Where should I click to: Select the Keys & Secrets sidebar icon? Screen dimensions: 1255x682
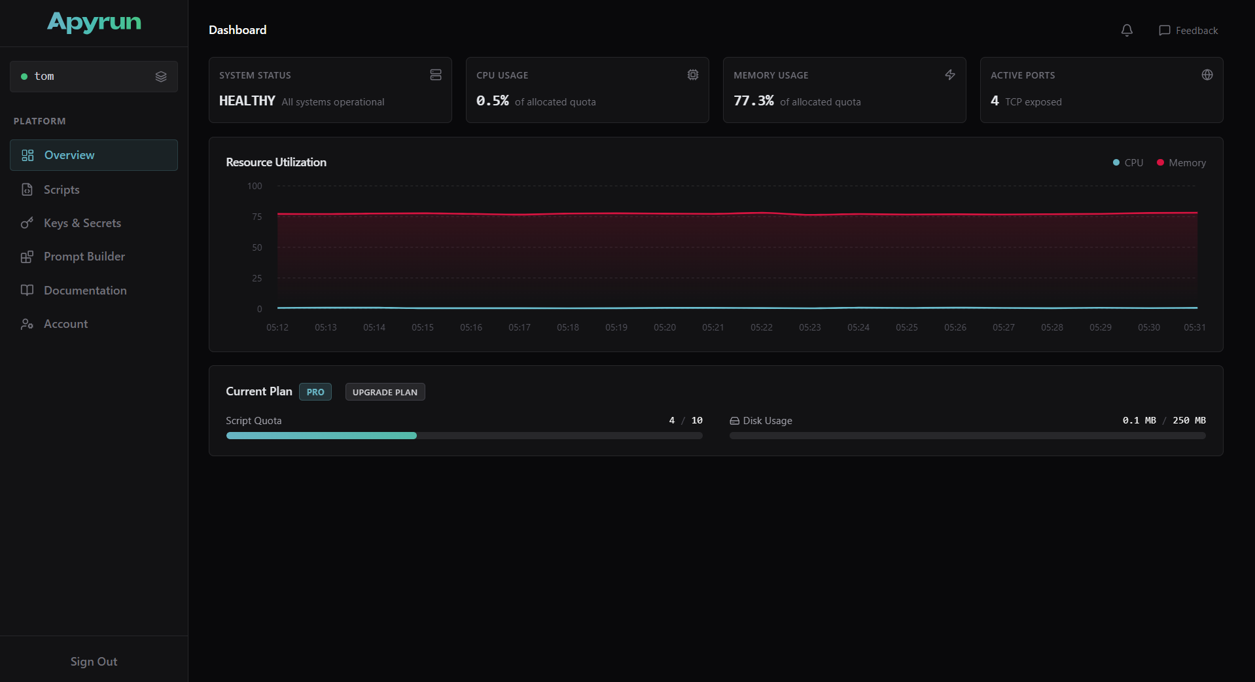click(27, 223)
